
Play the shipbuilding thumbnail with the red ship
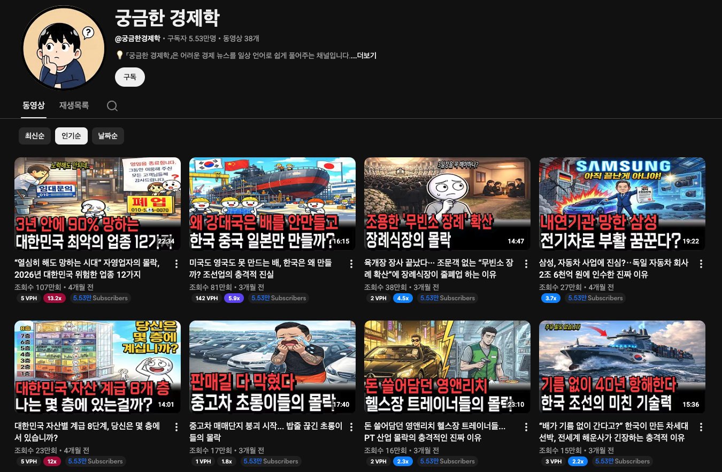click(272, 204)
